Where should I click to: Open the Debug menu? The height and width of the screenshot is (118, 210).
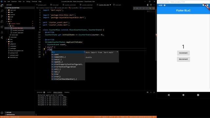coord(28,1)
